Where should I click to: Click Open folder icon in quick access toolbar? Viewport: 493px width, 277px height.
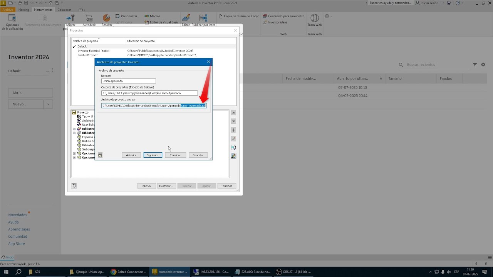tap(20, 3)
